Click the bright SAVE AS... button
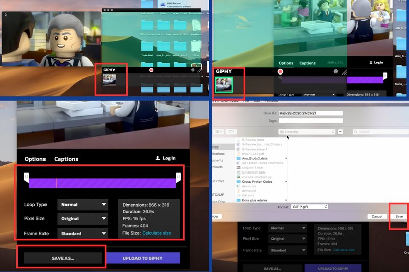The image size is (409, 272). (x=63, y=258)
